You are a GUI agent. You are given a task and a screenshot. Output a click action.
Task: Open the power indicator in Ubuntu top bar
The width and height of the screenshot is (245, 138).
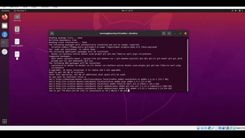(x=240, y=11)
